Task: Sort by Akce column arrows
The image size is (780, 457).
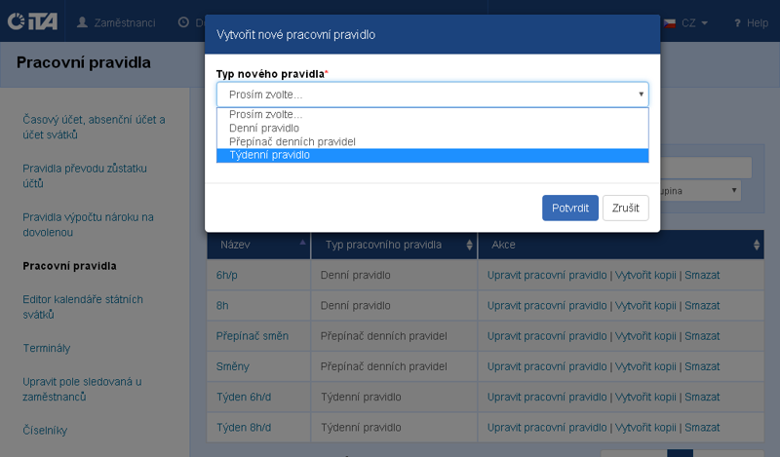Action: pos(758,245)
